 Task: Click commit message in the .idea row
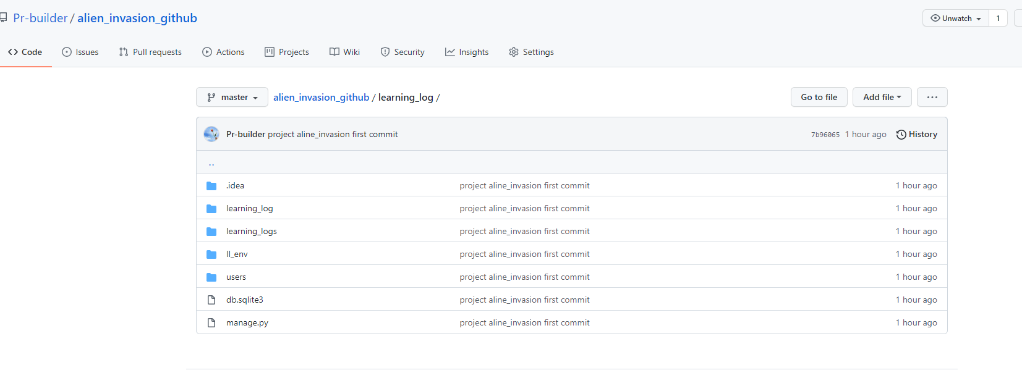tap(524, 185)
